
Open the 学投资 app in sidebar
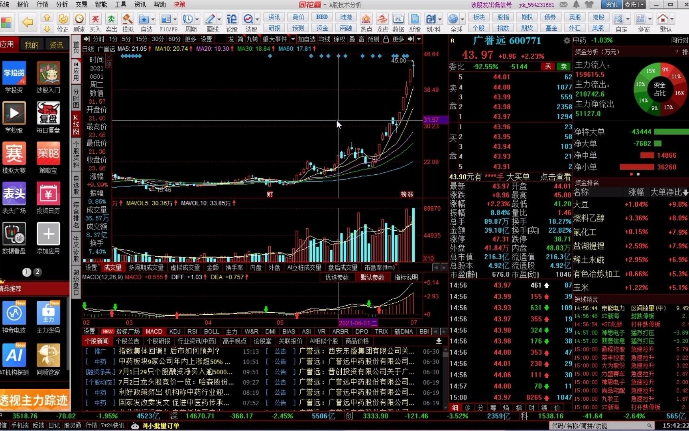[14, 77]
